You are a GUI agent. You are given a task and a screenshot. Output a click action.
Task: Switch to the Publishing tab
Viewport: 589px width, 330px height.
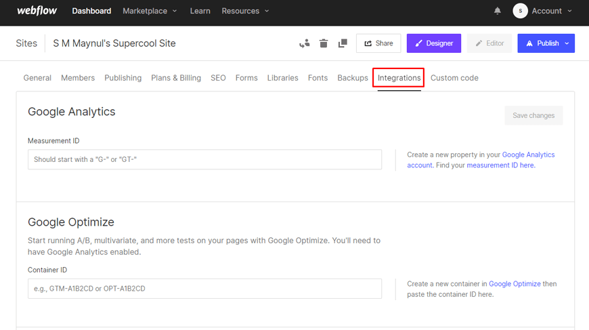123,78
